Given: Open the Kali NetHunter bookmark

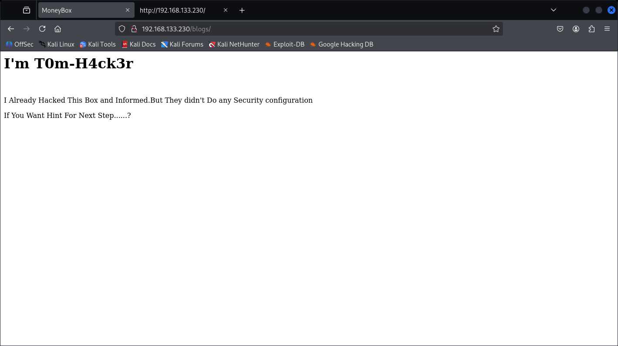Looking at the screenshot, I should pos(234,44).
